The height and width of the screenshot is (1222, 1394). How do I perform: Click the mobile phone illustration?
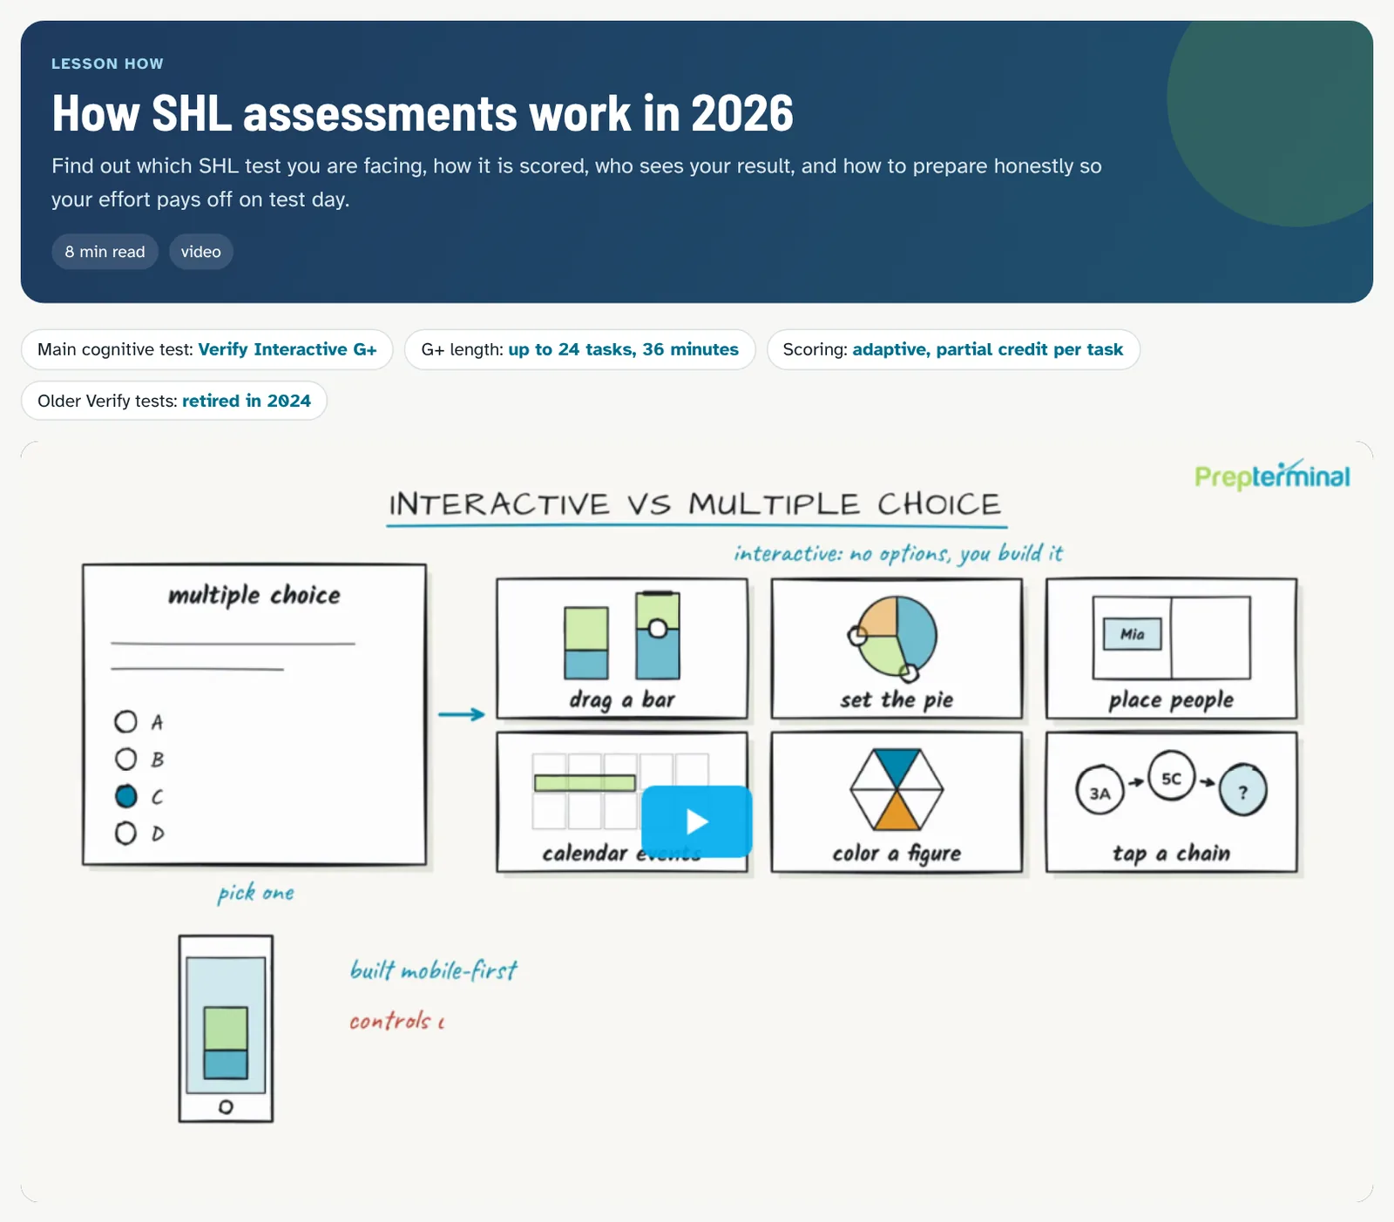click(x=226, y=1029)
